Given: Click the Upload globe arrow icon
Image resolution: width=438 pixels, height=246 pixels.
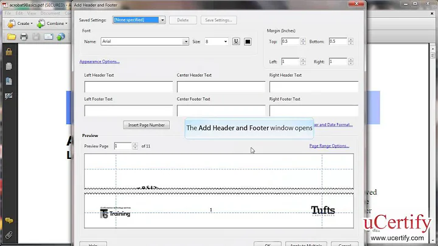Looking at the screenshot, I should (x=61, y=37).
